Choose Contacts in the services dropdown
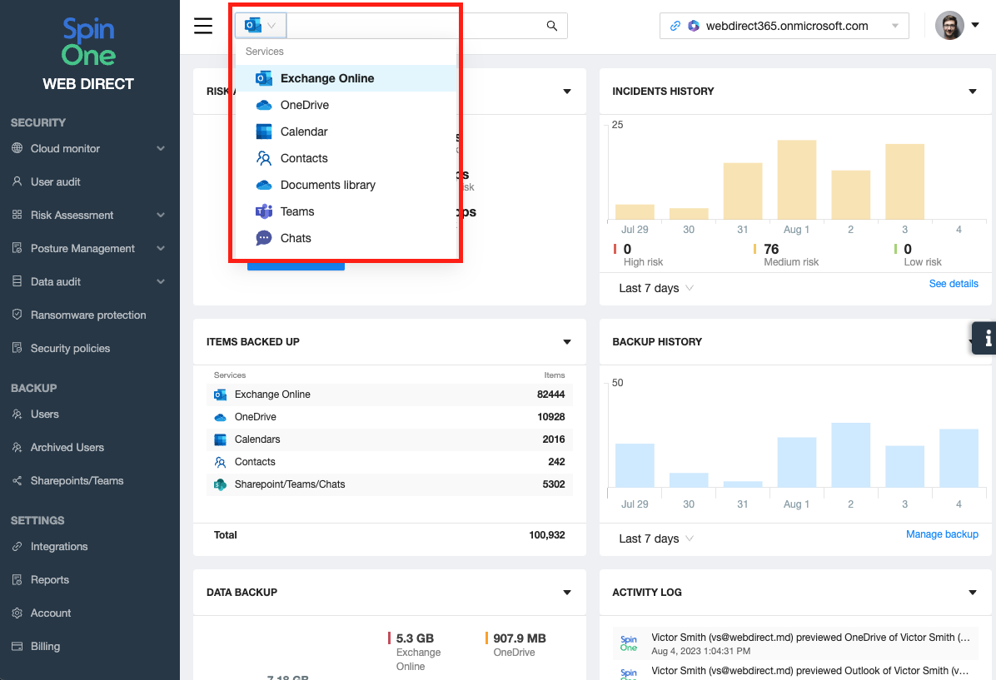996x680 pixels. point(304,158)
